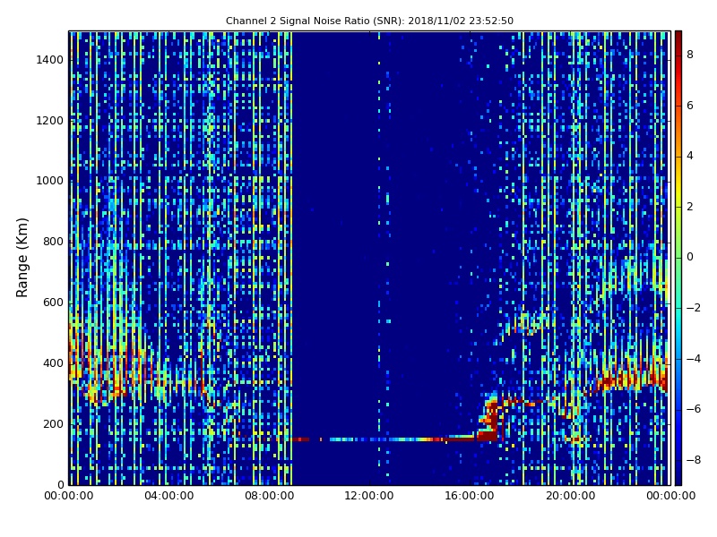Click the colorbar label 4
Viewport: 717px width, 537px height.
(690, 156)
